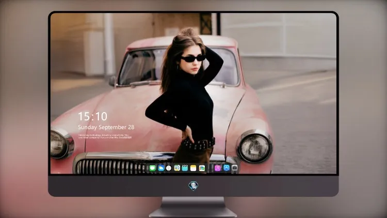Open the Clock app in the dock

(x=169, y=168)
